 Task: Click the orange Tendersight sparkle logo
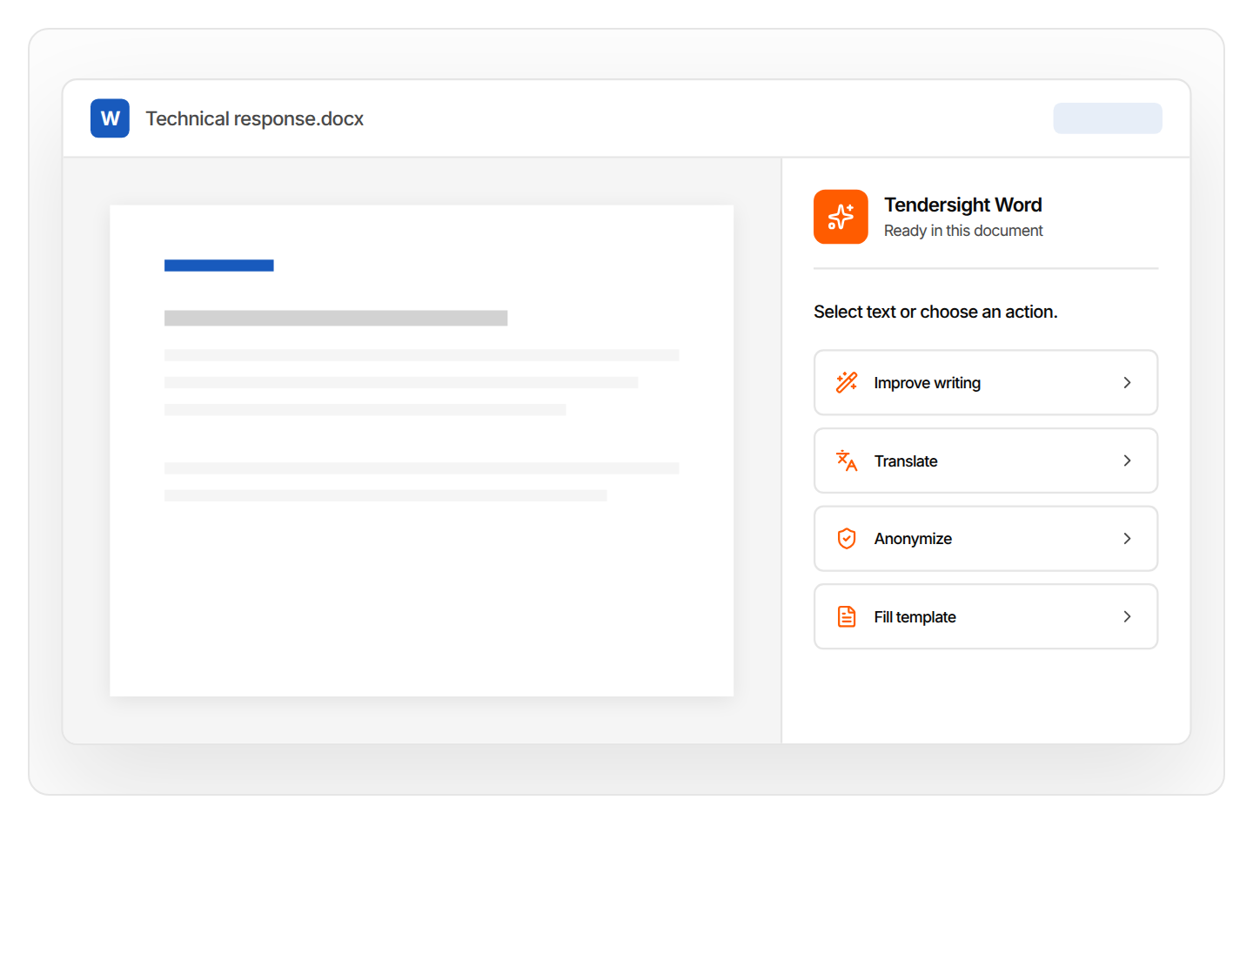[841, 217]
